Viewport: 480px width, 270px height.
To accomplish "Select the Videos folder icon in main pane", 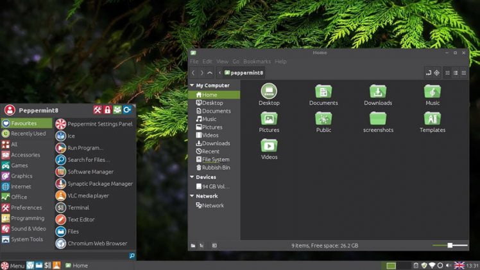I will [269, 145].
